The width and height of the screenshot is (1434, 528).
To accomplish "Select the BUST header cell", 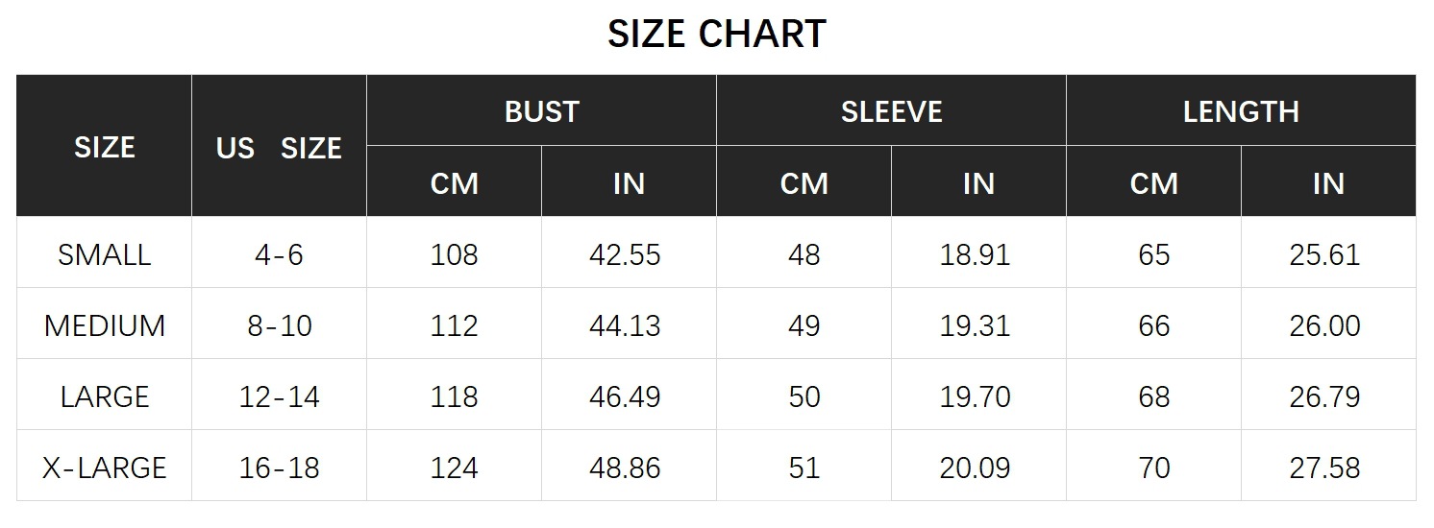I will [541, 111].
